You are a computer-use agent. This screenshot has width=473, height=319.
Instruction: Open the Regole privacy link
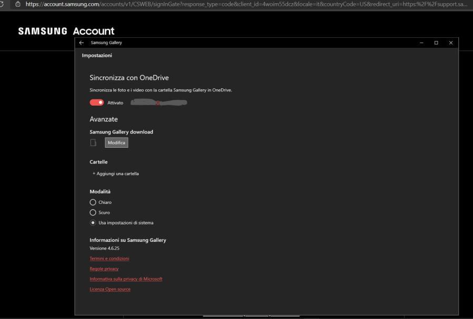point(104,269)
